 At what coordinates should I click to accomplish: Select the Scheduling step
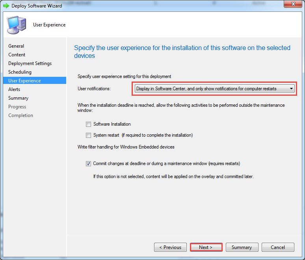click(20, 72)
